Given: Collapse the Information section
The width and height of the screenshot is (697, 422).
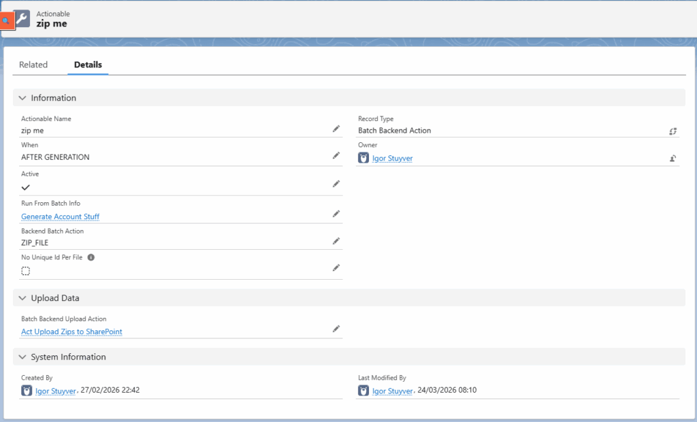Looking at the screenshot, I should click(x=22, y=98).
